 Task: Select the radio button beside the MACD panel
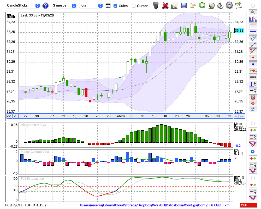(253, 123)
